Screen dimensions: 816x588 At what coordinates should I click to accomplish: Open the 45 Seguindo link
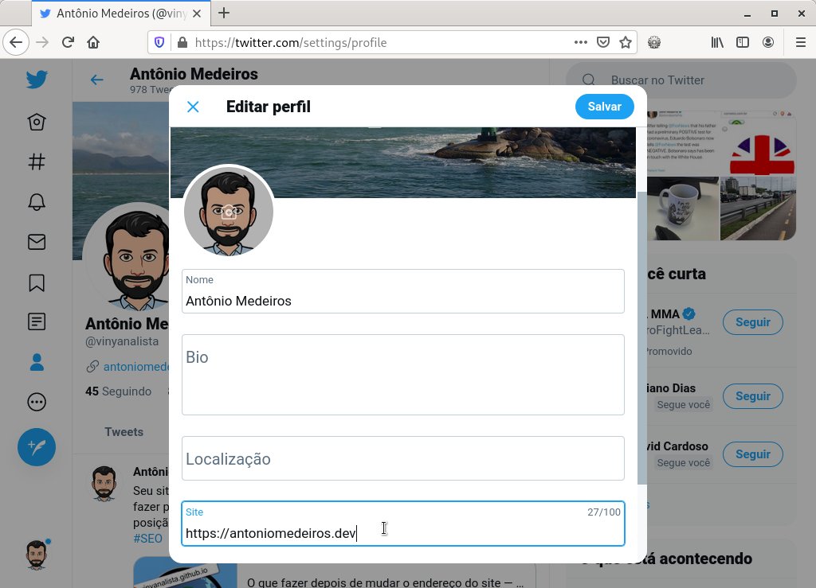(119, 391)
